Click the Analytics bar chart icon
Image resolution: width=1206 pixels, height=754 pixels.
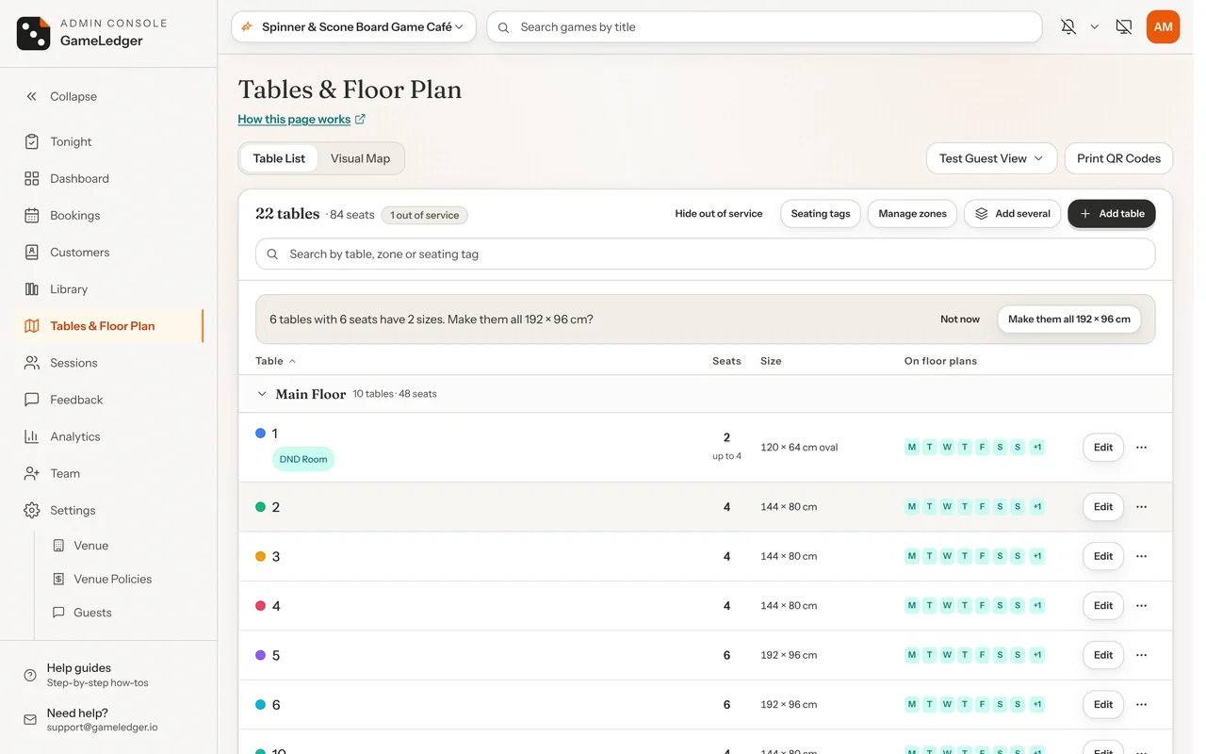coord(32,436)
